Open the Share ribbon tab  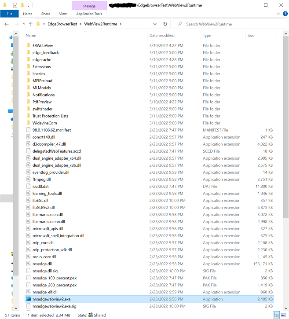click(x=46, y=14)
